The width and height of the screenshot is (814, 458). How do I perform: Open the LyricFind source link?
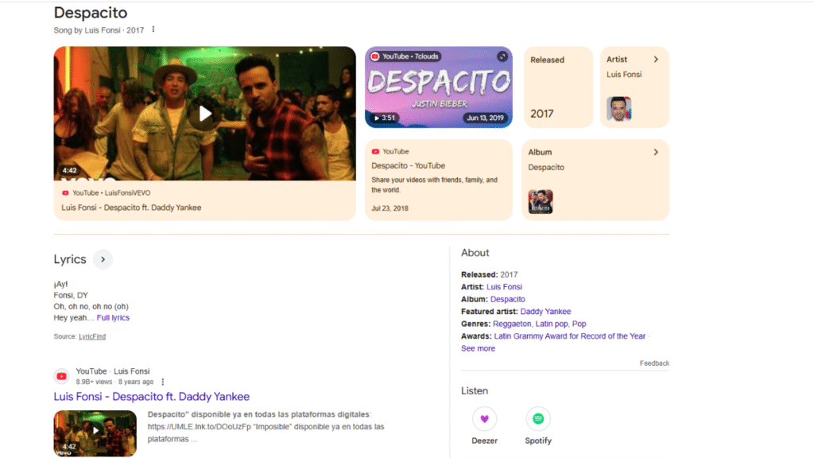(92, 336)
